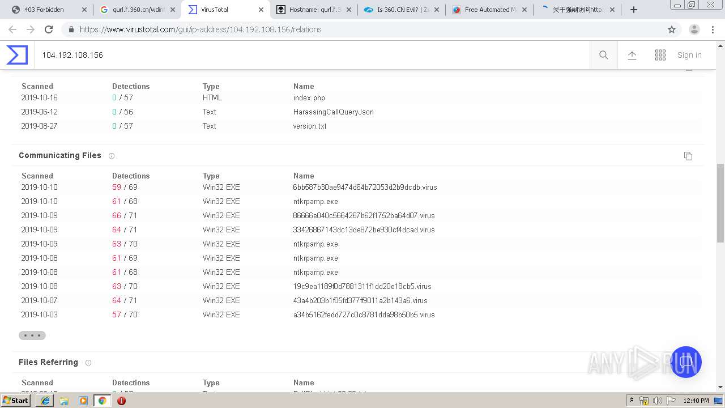Click the scrollbar down arrow
The width and height of the screenshot is (725, 408).
720,387
